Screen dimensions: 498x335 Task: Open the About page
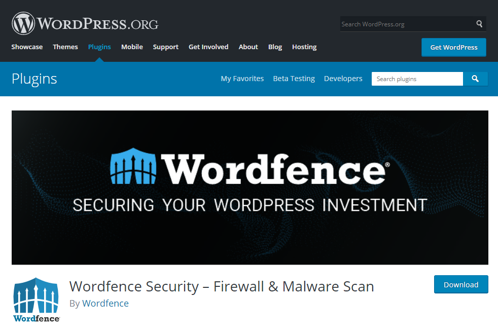pos(248,47)
